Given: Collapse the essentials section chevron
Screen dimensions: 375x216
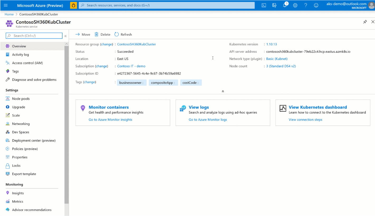Looking at the screenshot, I should click(x=223, y=91).
